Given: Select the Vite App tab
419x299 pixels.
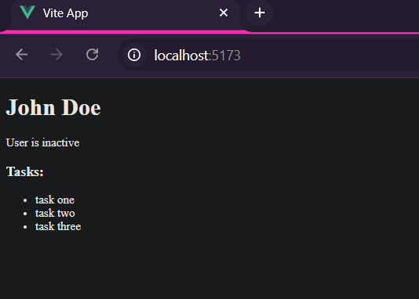Looking at the screenshot, I should click(x=126, y=15).
